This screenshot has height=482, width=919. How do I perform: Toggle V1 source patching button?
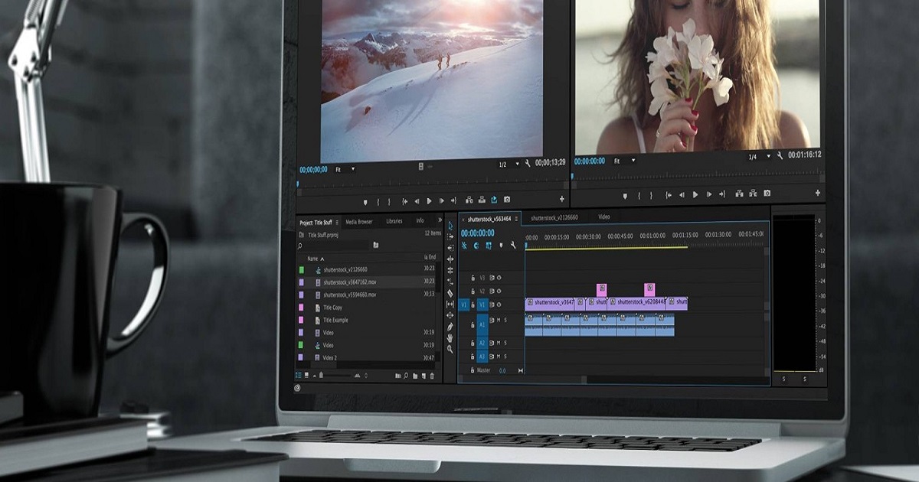click(463, 305)
